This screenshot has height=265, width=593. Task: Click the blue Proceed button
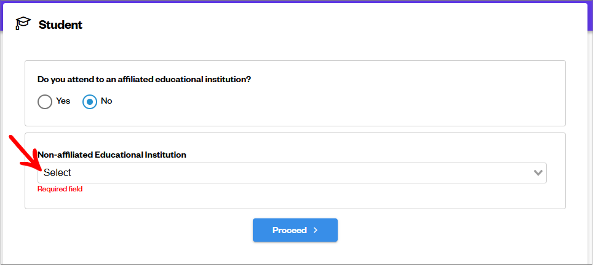(295, 230)
